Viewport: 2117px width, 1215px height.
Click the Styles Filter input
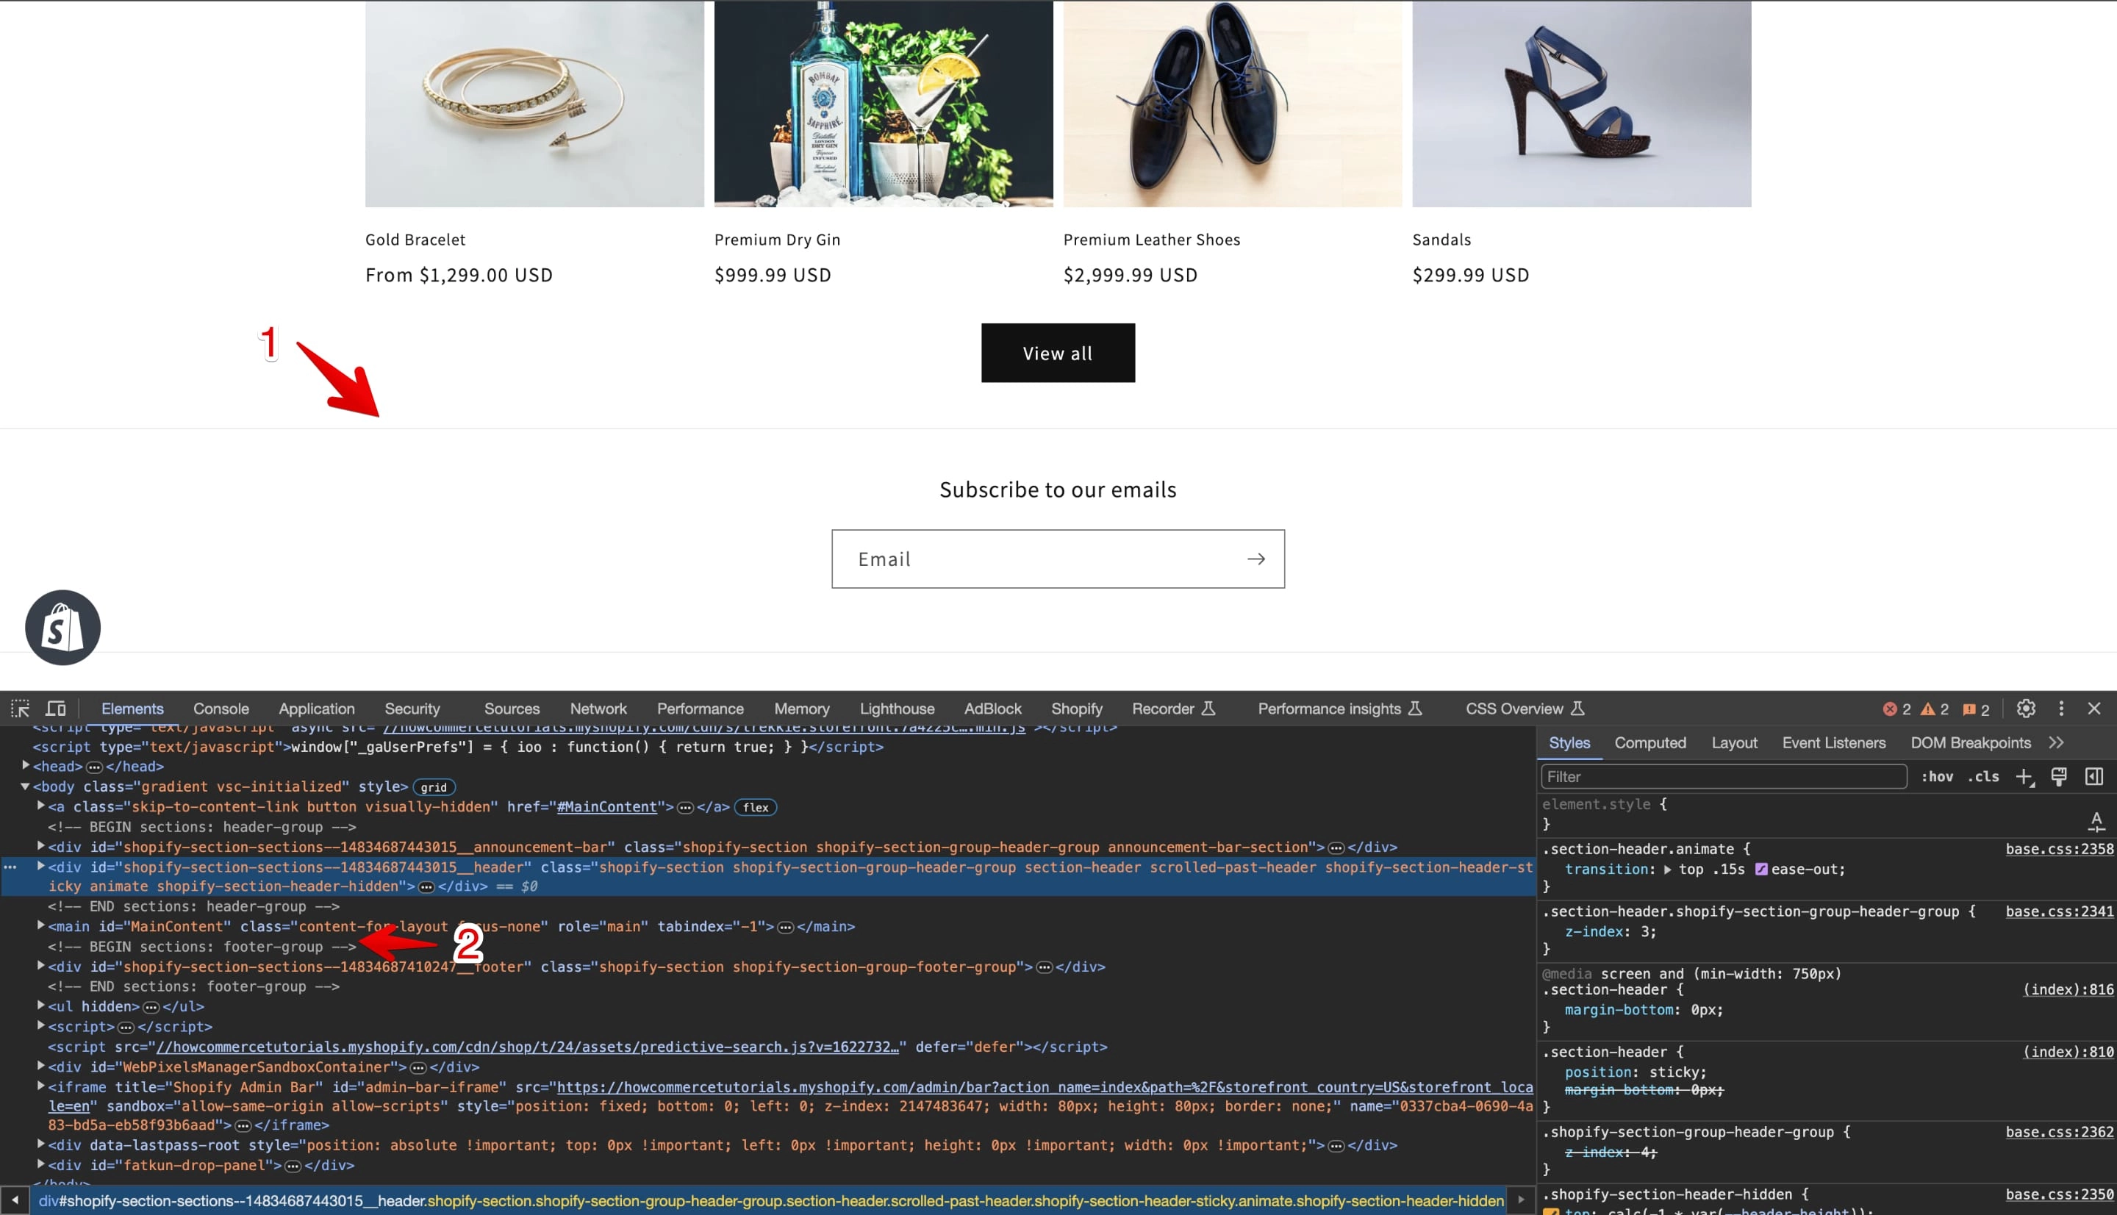[1723, 777]
